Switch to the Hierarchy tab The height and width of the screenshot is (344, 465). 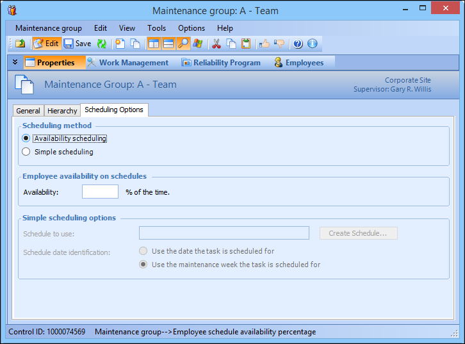point(62,111)
